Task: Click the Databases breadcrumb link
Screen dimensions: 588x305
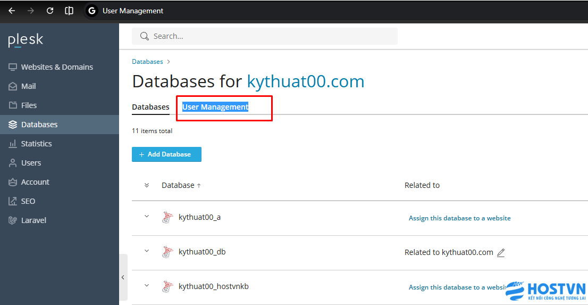Action: click(147, 62)
